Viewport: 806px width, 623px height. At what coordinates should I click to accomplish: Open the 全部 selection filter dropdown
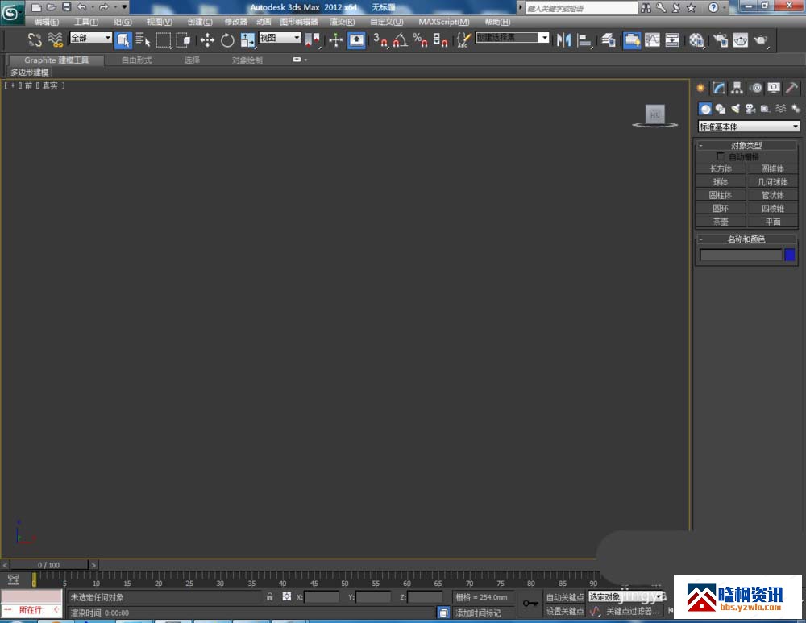coord(90,38)
